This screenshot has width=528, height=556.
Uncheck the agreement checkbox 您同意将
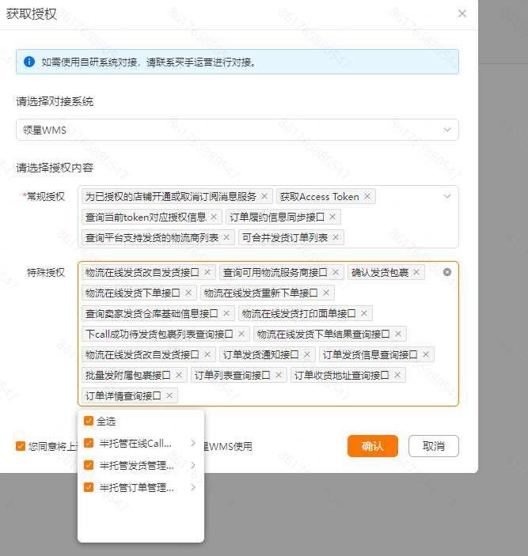pos(21,446)
